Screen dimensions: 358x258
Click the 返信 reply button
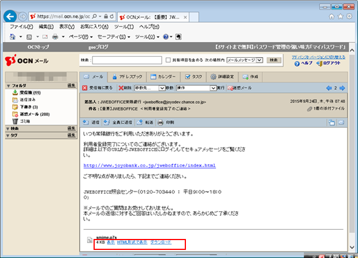click(91, 122)
